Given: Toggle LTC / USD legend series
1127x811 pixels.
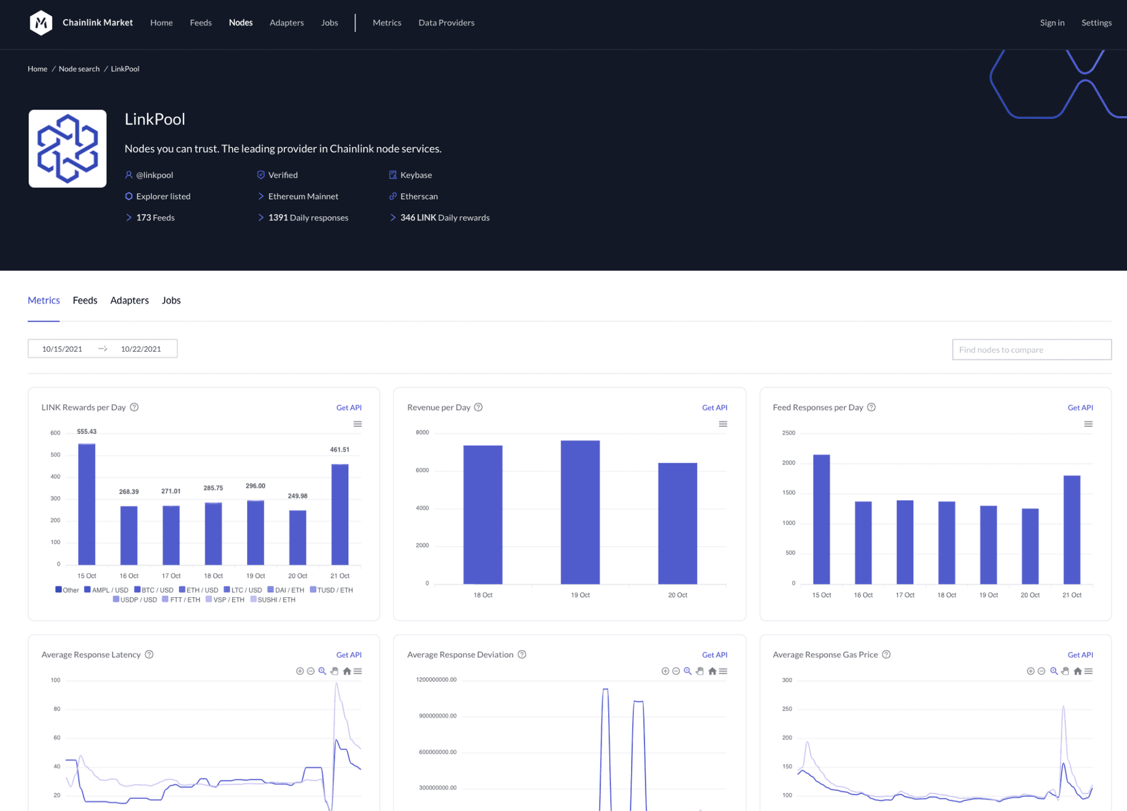Looking at the screenshot, I should 243,590.
